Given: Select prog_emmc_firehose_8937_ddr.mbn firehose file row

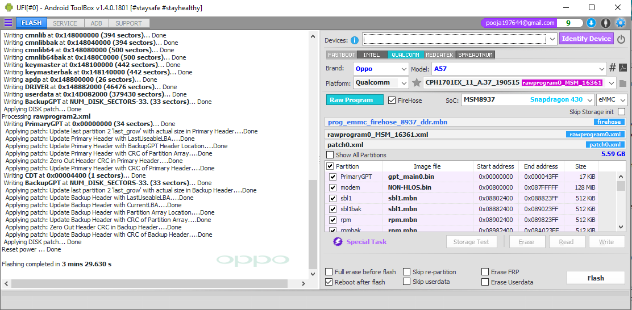Looking at the screenshot, I should click(476, 122).
